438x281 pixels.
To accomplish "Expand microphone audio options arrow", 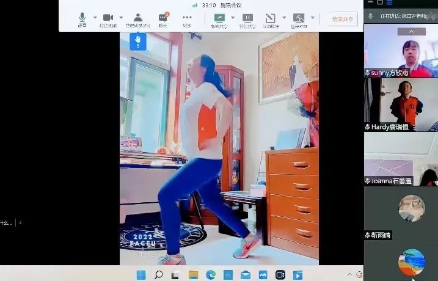I will [x=95, y=17].
